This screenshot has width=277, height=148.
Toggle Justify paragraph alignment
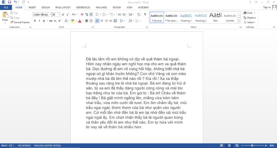point(111,21)
